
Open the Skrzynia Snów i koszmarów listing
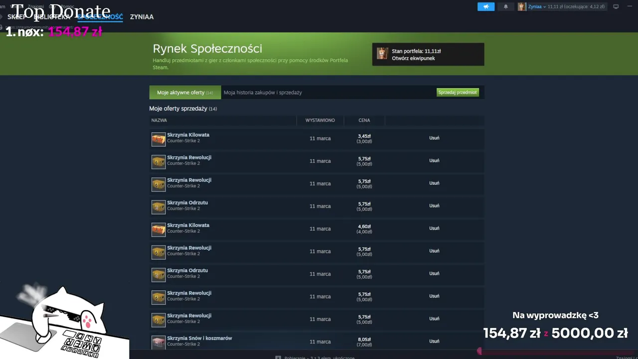pyautogui.click(x=199, y=338)
